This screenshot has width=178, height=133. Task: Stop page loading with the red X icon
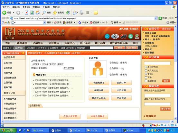(x=26, y=12)
